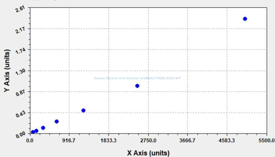
Task: Click the data point near x=2500
Action: click(x=137, y=86)
